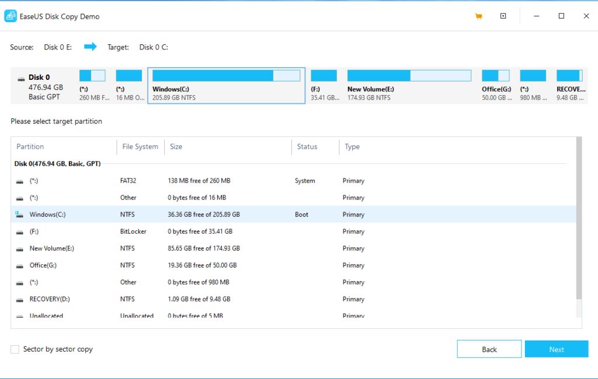This screenshot has height=379, width=598.
Task: Click '1.09 GB free of 9.48 GB' cell
Action: 199,299
